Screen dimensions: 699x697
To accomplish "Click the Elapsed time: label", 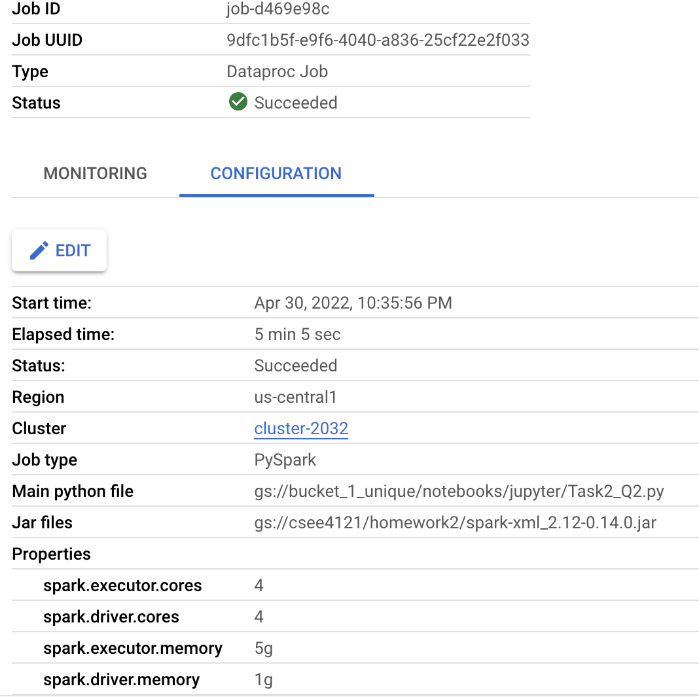I will [63, 335].
